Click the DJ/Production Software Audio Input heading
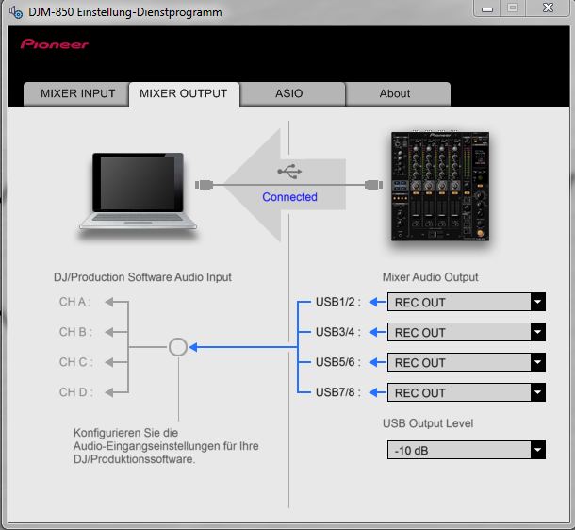 tap(142, 277)
